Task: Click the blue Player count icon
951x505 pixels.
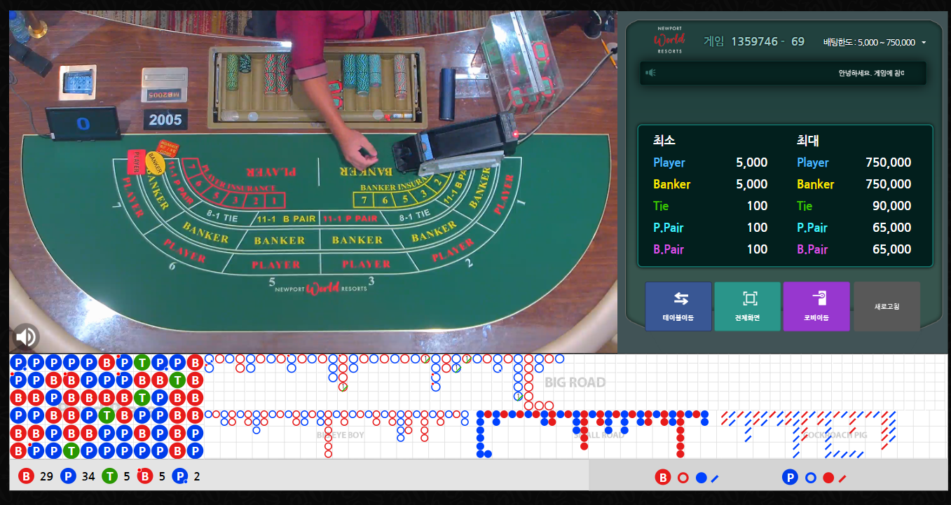Action: click(x=68, y=476)
